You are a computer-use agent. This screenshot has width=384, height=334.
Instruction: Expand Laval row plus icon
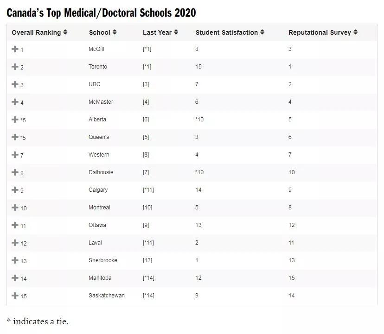tap(15, 243)
